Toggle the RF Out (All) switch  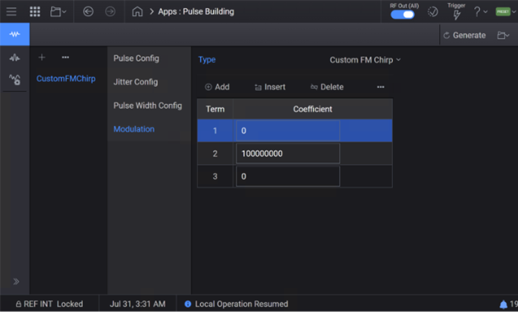point(403,14)
